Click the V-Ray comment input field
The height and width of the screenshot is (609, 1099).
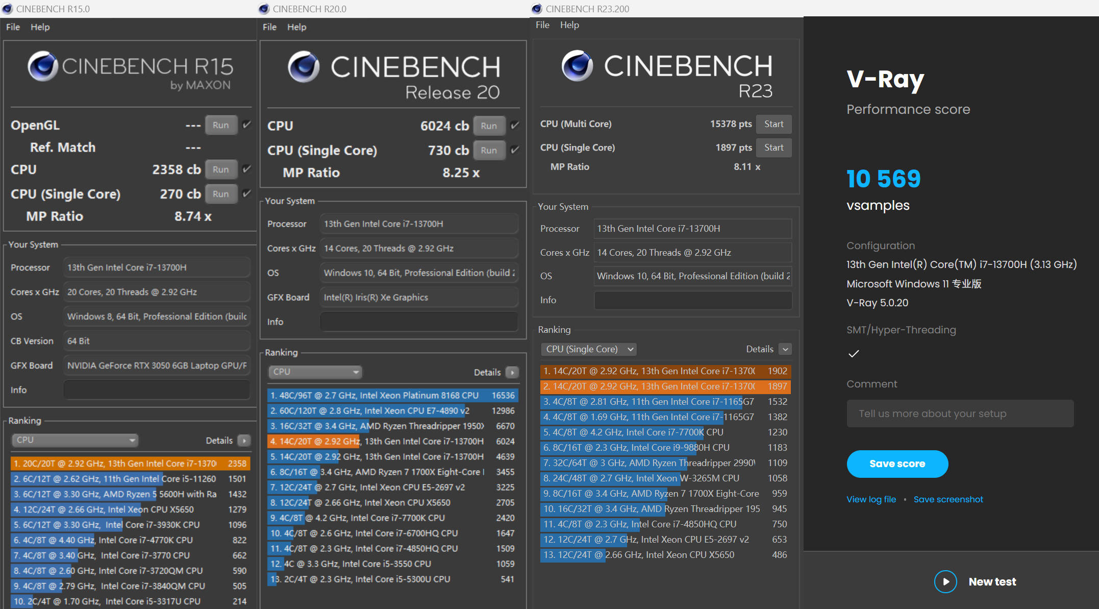960,413
